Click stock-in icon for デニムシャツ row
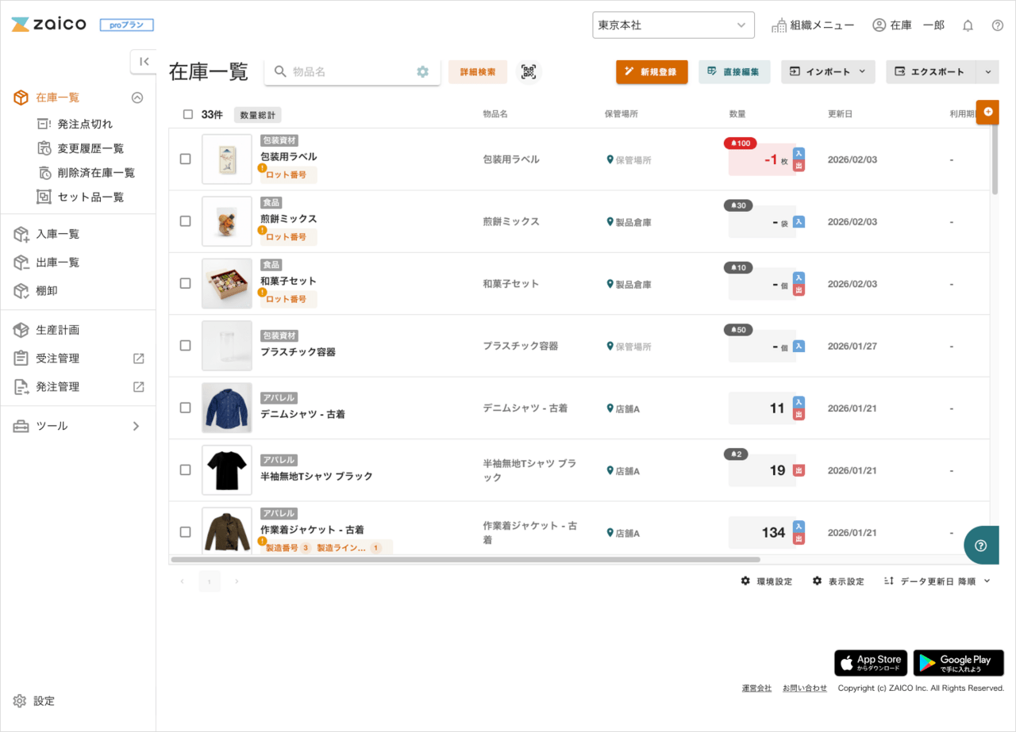The height and width of the screenshot is (732, 1016). point(799,402)
